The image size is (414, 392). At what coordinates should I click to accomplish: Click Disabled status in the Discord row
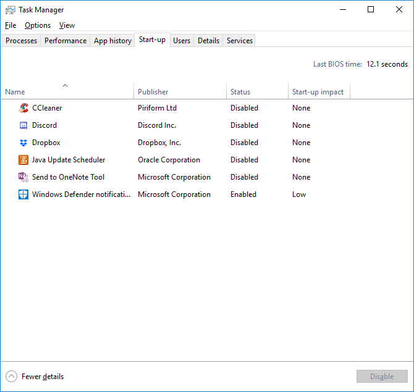(244, 125)
